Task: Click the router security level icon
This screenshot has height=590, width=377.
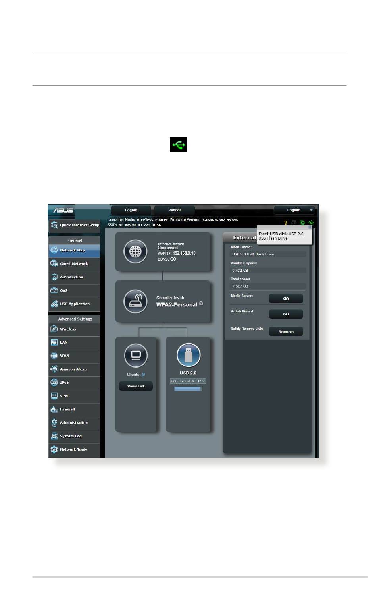Action: pos(135,302)
